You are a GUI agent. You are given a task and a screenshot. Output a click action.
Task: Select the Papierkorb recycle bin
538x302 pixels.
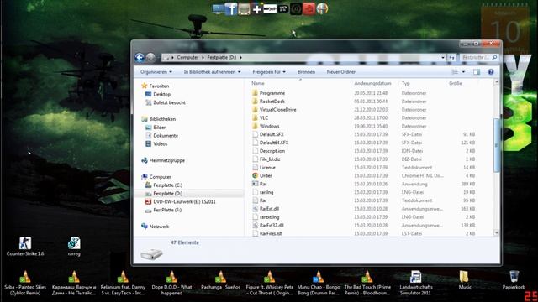[x=514, y=279]
